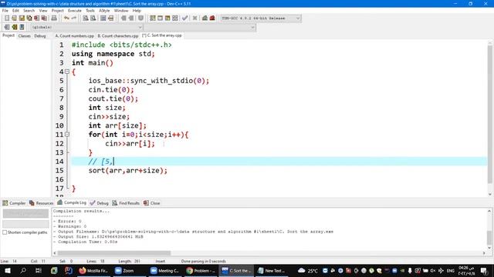Click the Redo toolbar icon
The image size is (494, 277).
click(74, 18)
